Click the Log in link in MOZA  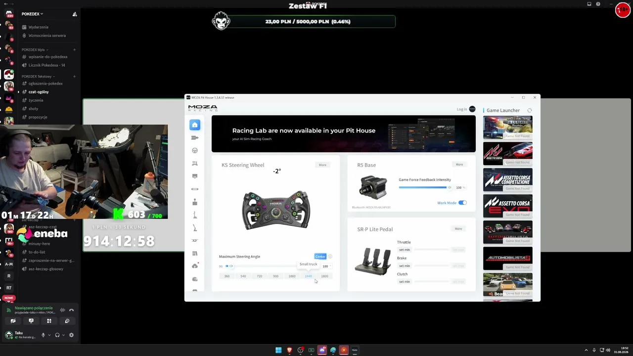[461, 109]
